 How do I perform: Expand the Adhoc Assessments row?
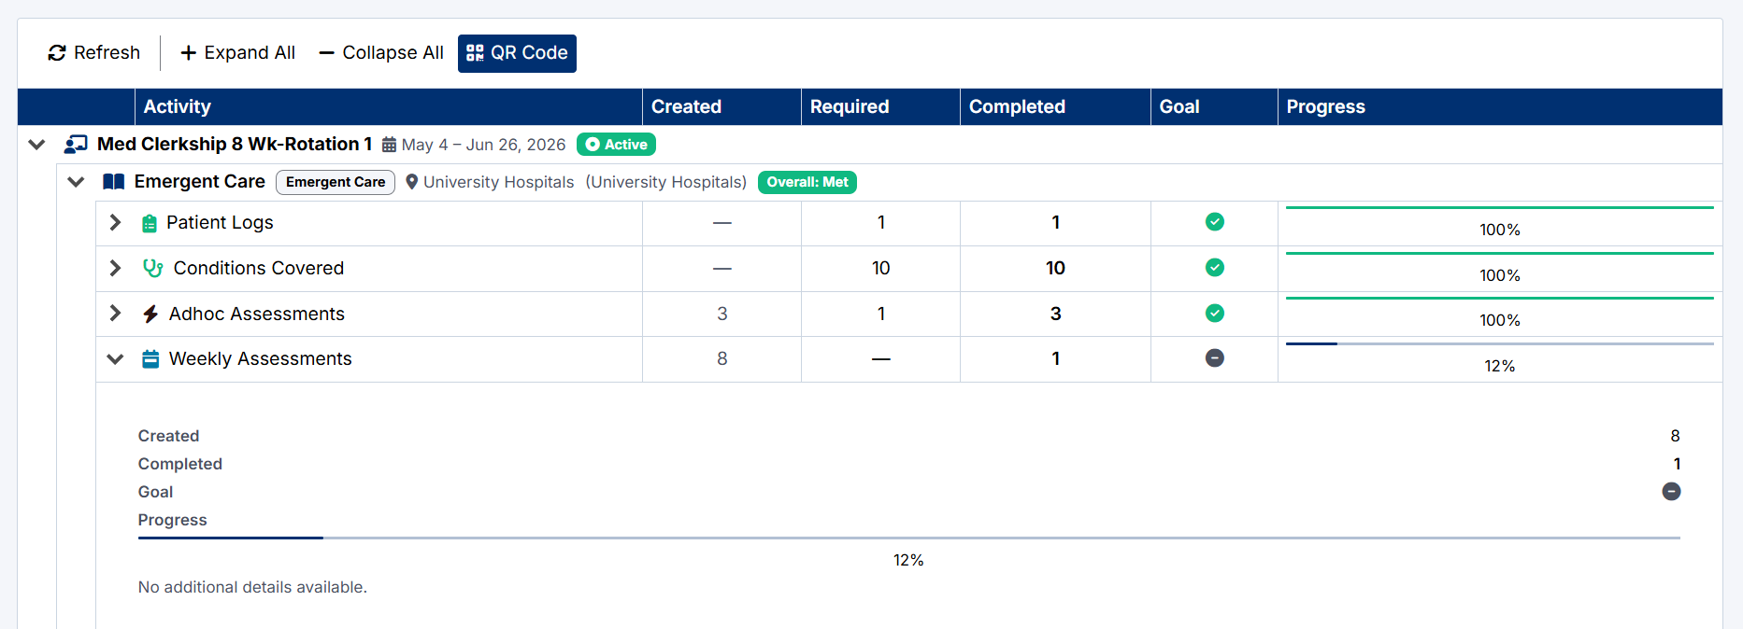[x=115, y=314]
